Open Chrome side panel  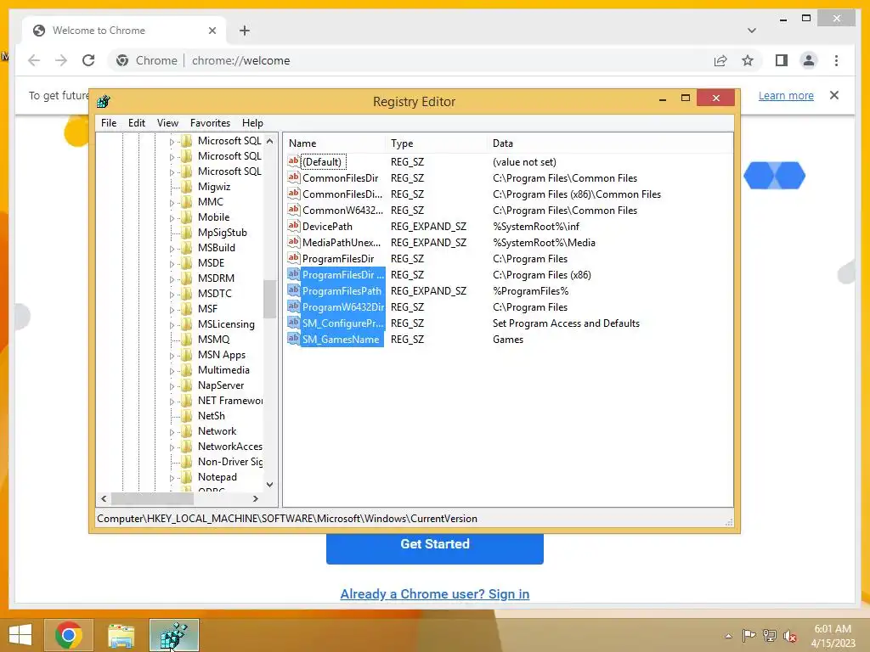[782, 60]
